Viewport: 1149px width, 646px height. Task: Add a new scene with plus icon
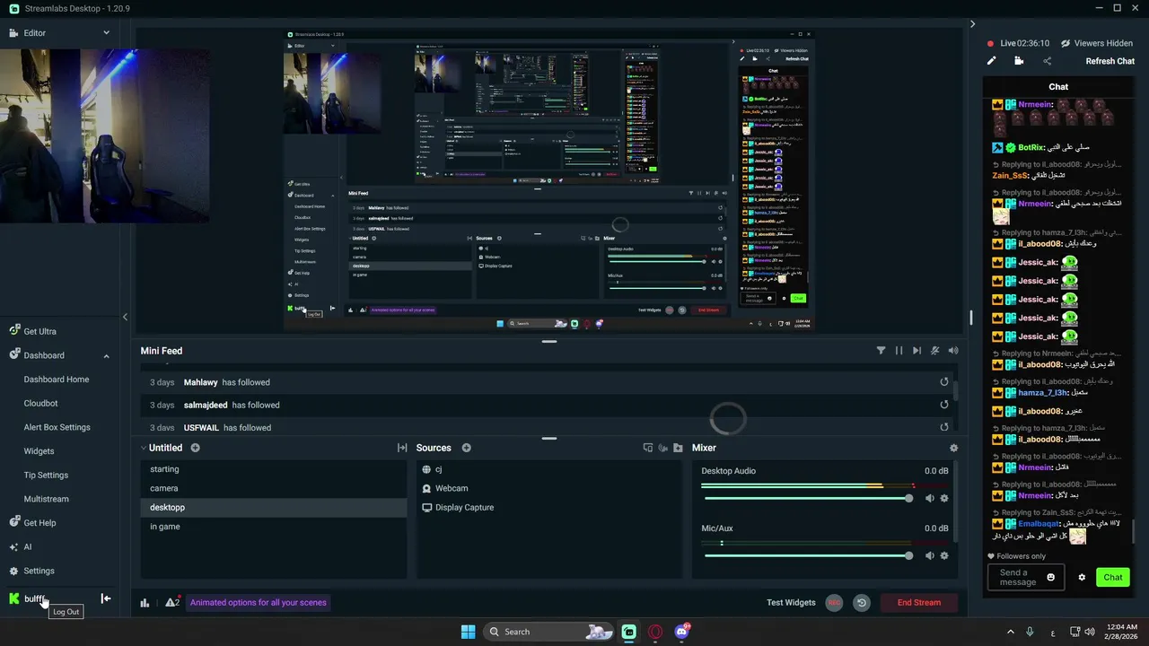[x=195, y=448]
